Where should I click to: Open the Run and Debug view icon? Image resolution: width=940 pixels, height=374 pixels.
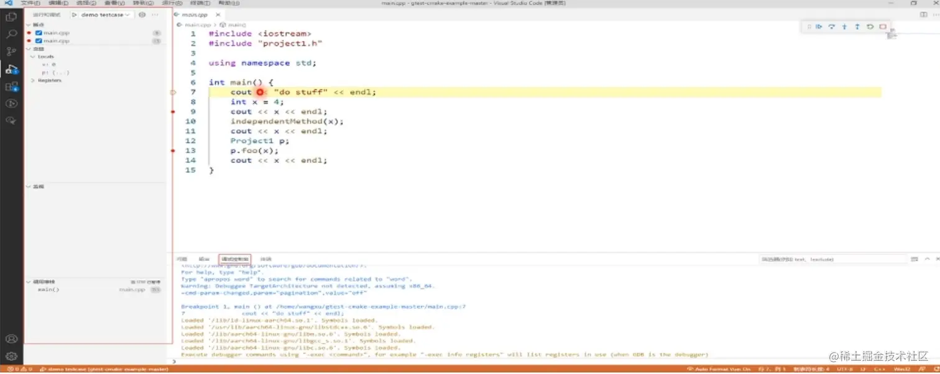tap(11, 70)
